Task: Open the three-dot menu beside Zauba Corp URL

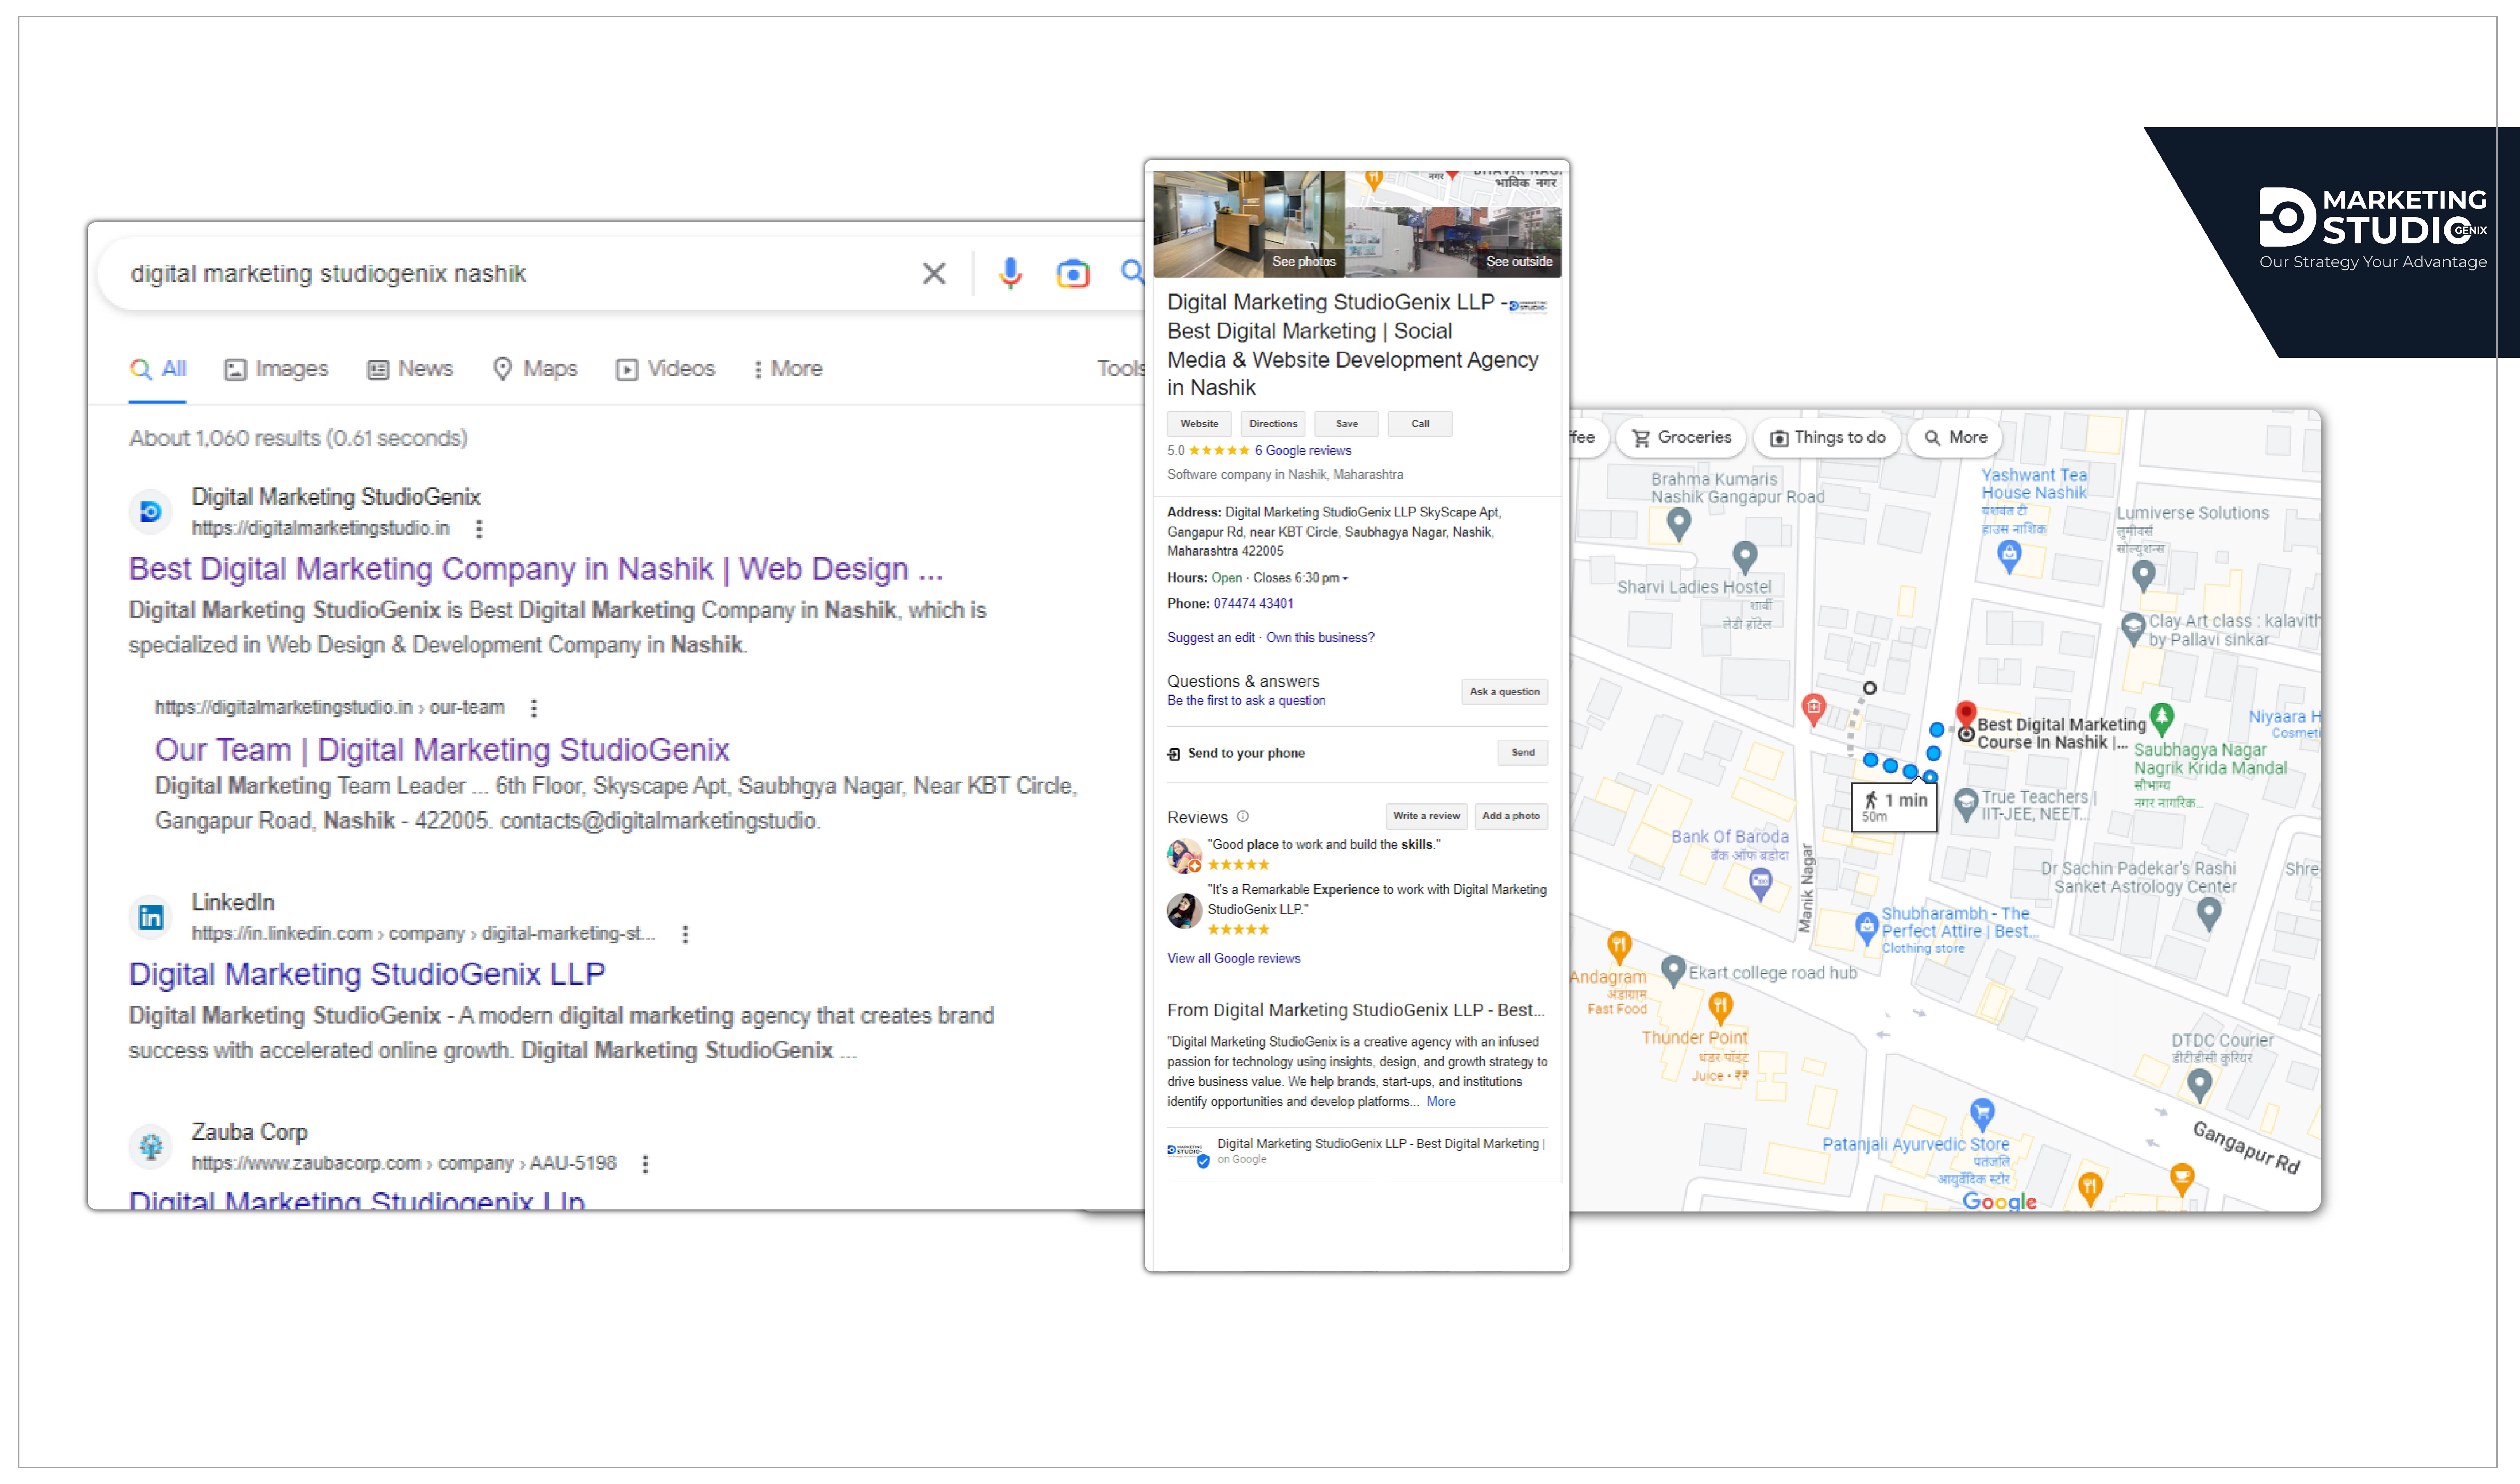Action: (645, 1164)
